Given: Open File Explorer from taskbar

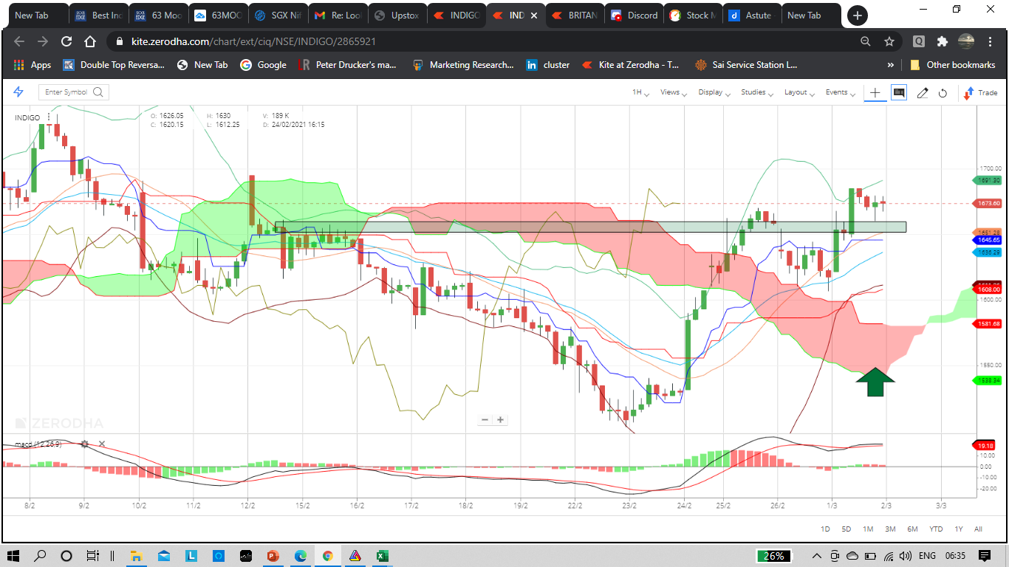Looking at the screenshot, I should pos(137,556).
